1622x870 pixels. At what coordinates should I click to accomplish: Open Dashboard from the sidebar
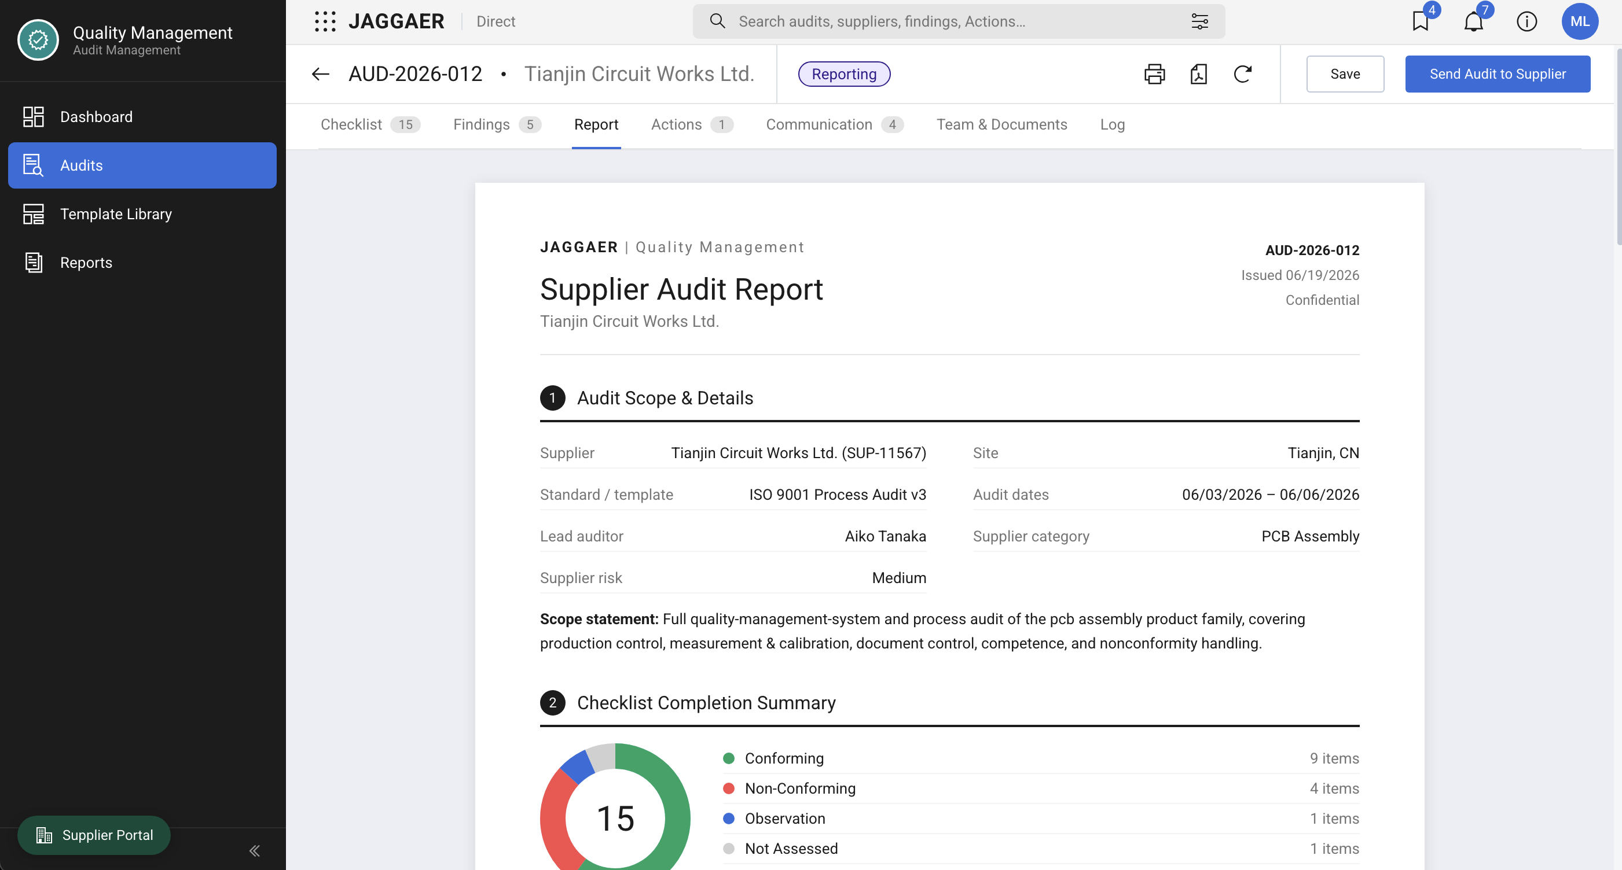(x=142, y=117)
